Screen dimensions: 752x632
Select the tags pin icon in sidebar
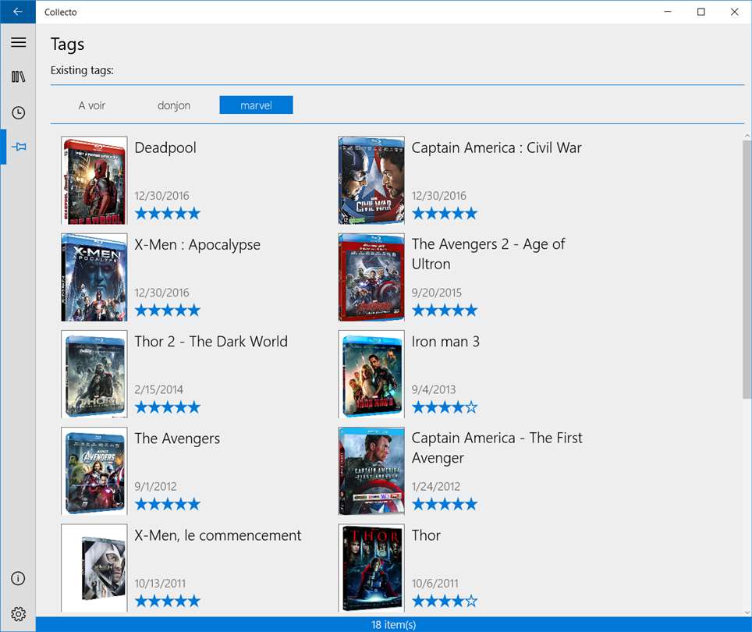coord(18,146)
